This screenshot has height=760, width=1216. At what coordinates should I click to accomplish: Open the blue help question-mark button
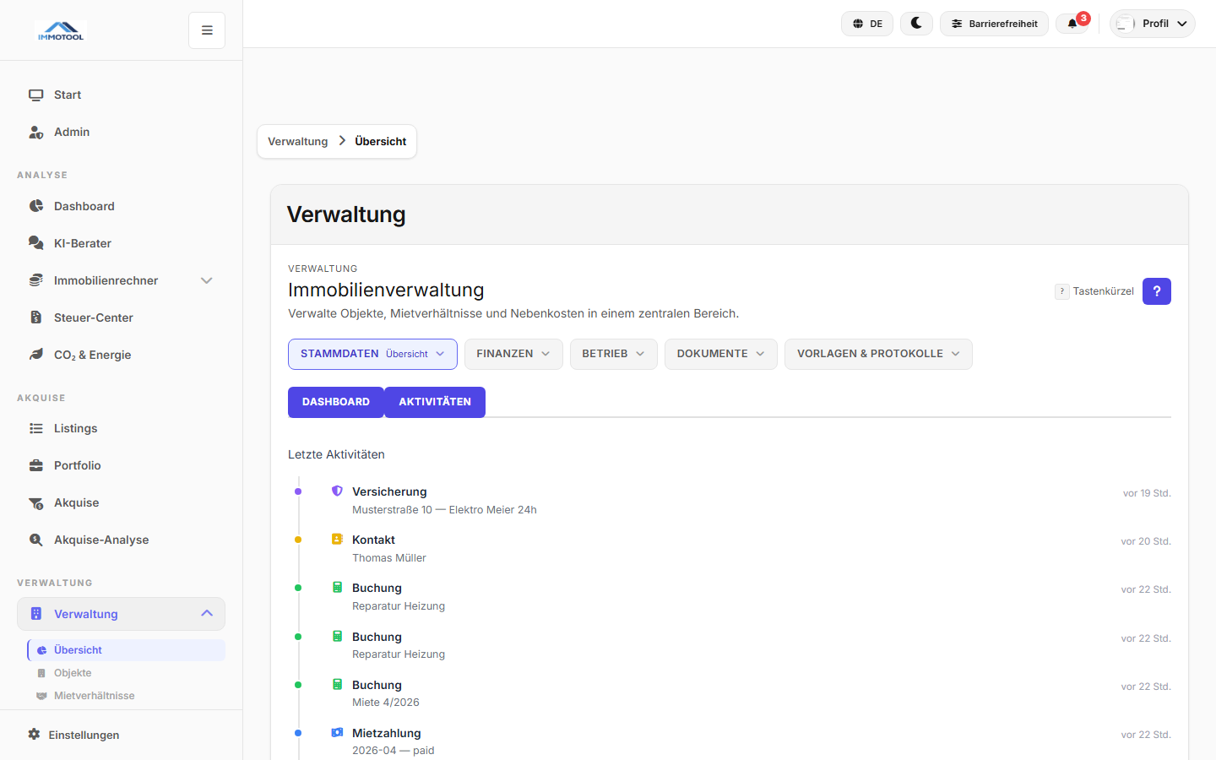tap(1156, 291)
